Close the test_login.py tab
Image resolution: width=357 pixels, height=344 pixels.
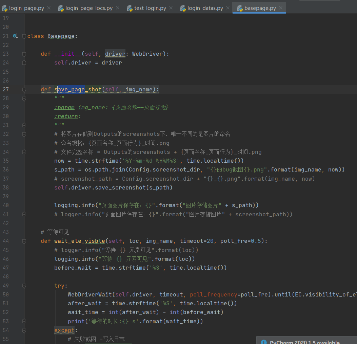(171, 8)
